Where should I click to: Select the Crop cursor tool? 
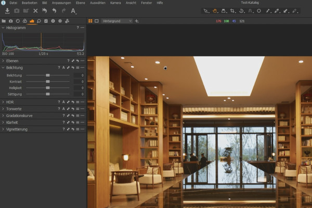[x=232, y=11]
